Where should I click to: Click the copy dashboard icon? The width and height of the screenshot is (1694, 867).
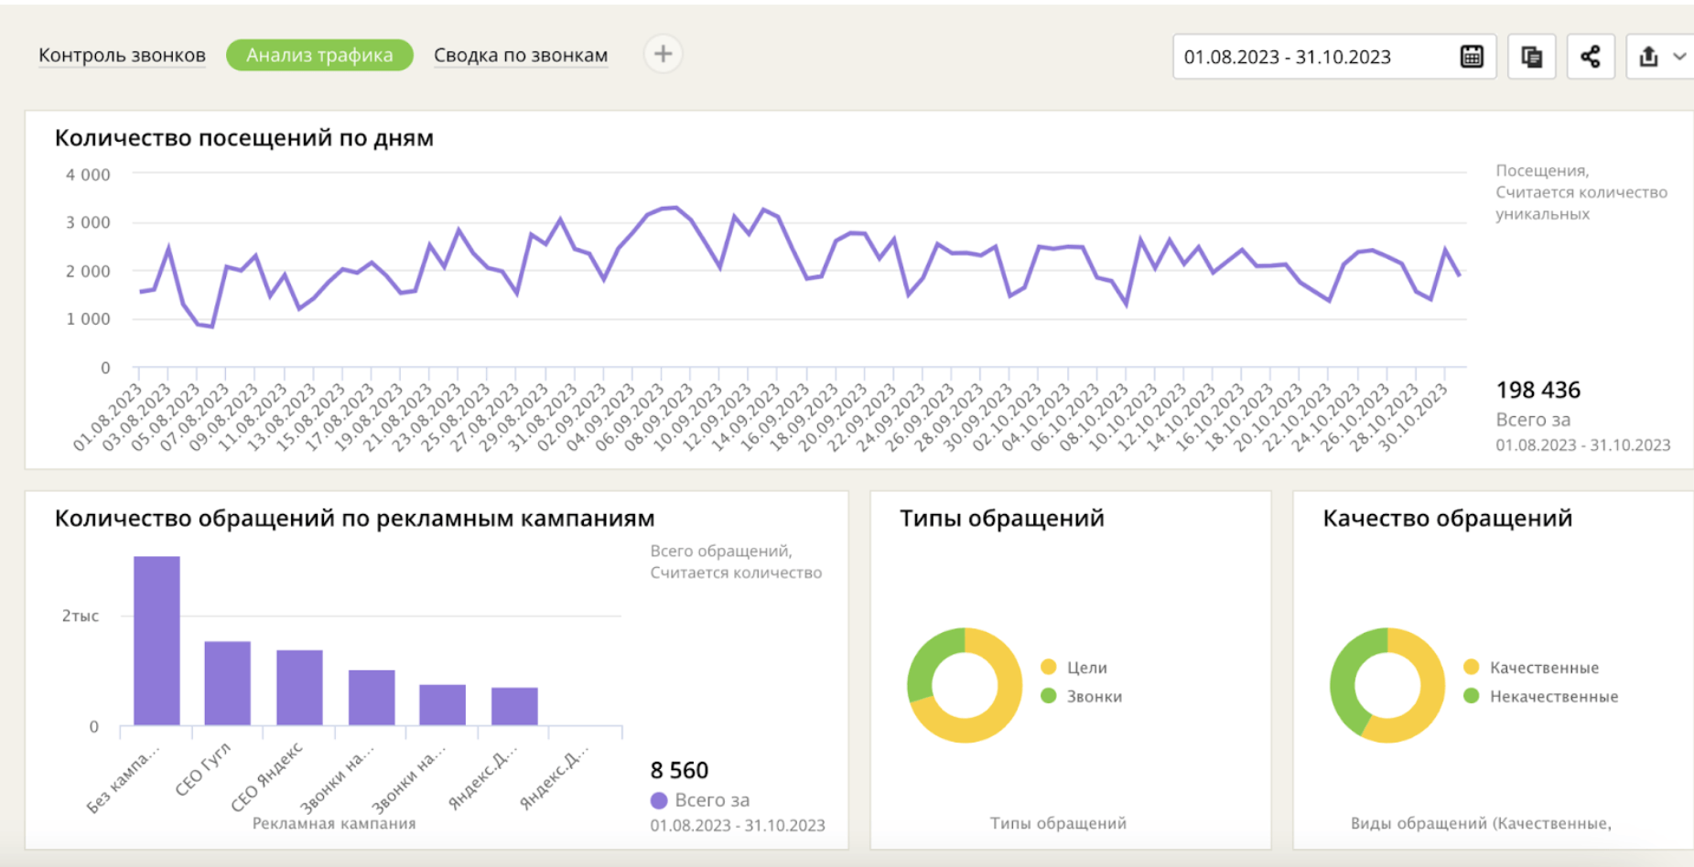(1531, 57)
